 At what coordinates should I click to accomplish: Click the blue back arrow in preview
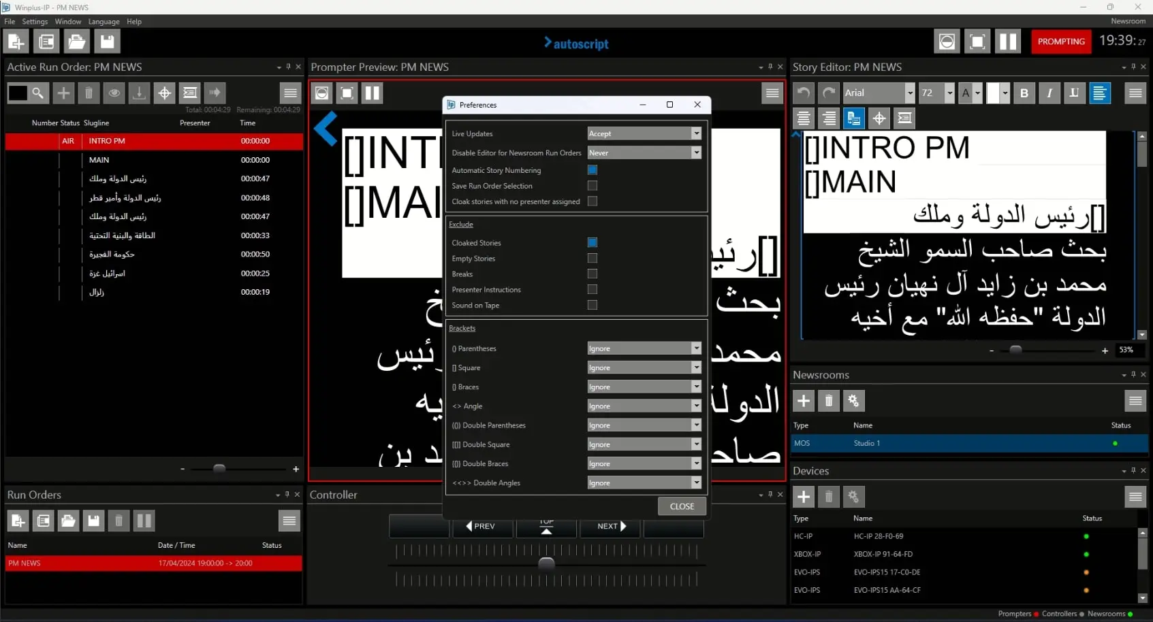(x=326, y=129)
